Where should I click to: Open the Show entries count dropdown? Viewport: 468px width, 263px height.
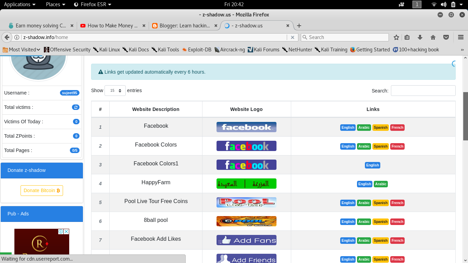(x=115, y=91)
